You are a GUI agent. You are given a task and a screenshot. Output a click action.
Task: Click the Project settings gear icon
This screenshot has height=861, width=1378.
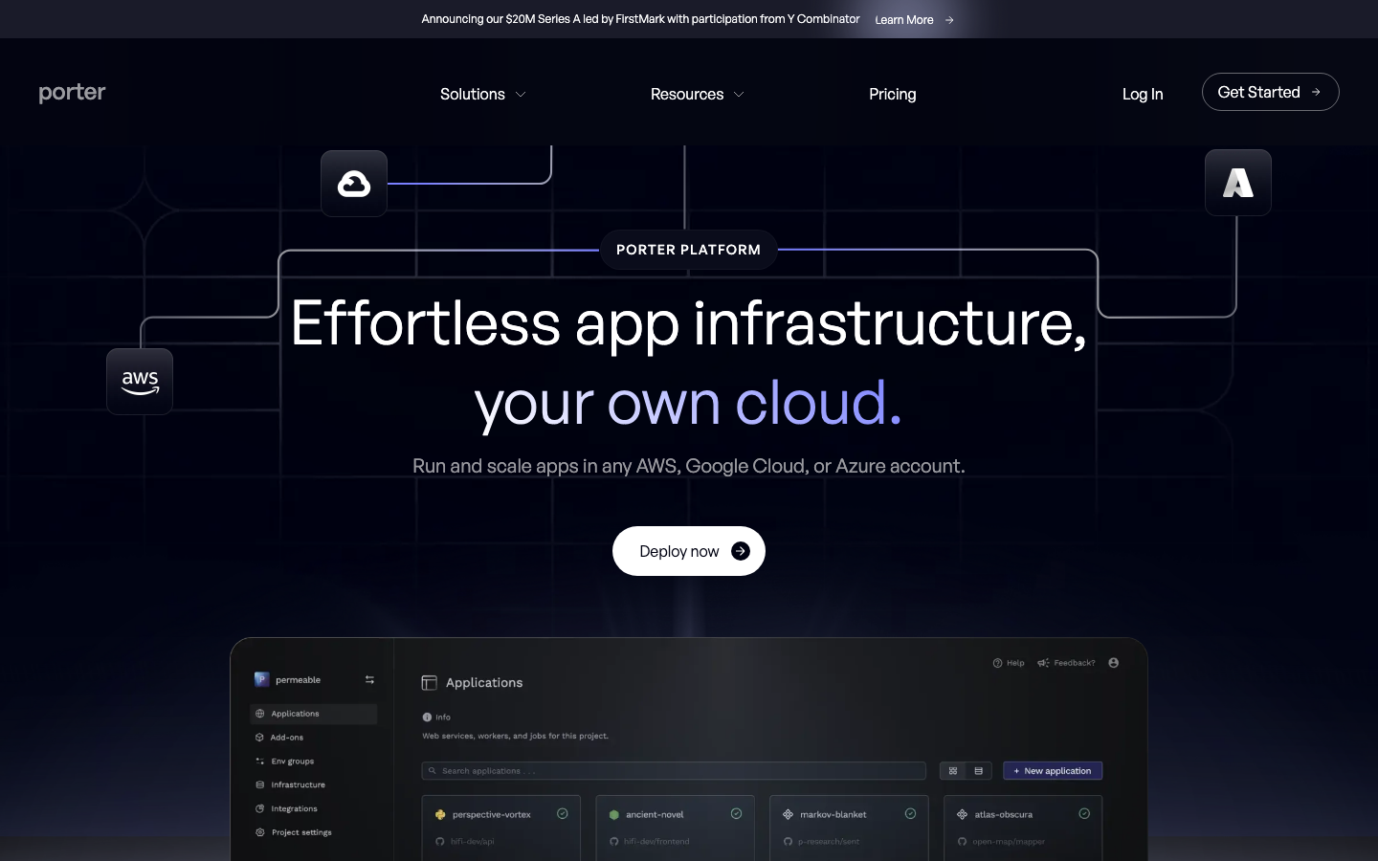pos(259,832)
